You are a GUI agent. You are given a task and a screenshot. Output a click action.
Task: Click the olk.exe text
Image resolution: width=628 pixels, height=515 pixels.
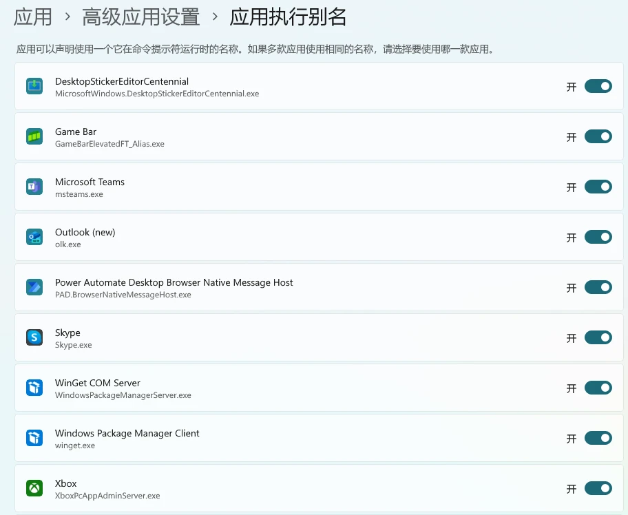tap(67, 244)
